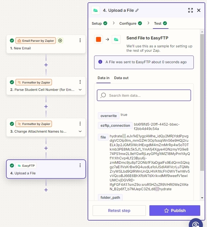Select '4. Upload a File' card title
Viewport: 207px width, 227px height.
(23, 173)
